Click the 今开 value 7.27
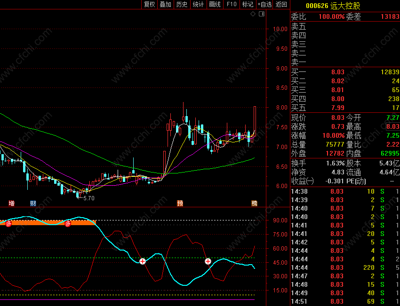Viewport: 400px width, 306px height. (x=393, y=118)
